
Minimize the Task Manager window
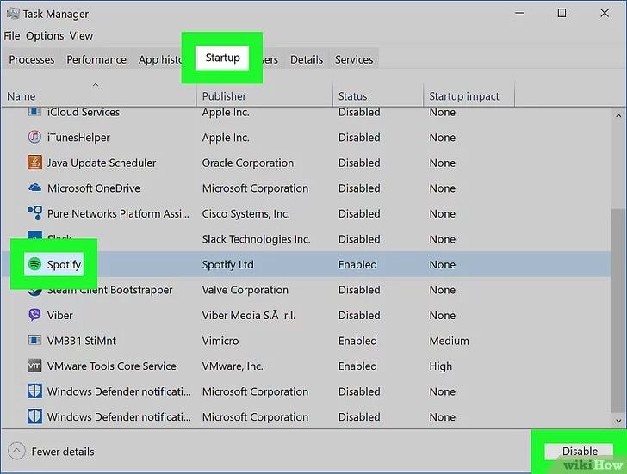coord(519,13)
